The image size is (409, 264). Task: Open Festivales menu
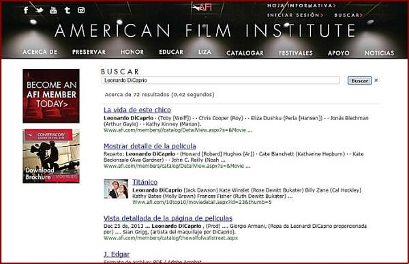point(296,53)
